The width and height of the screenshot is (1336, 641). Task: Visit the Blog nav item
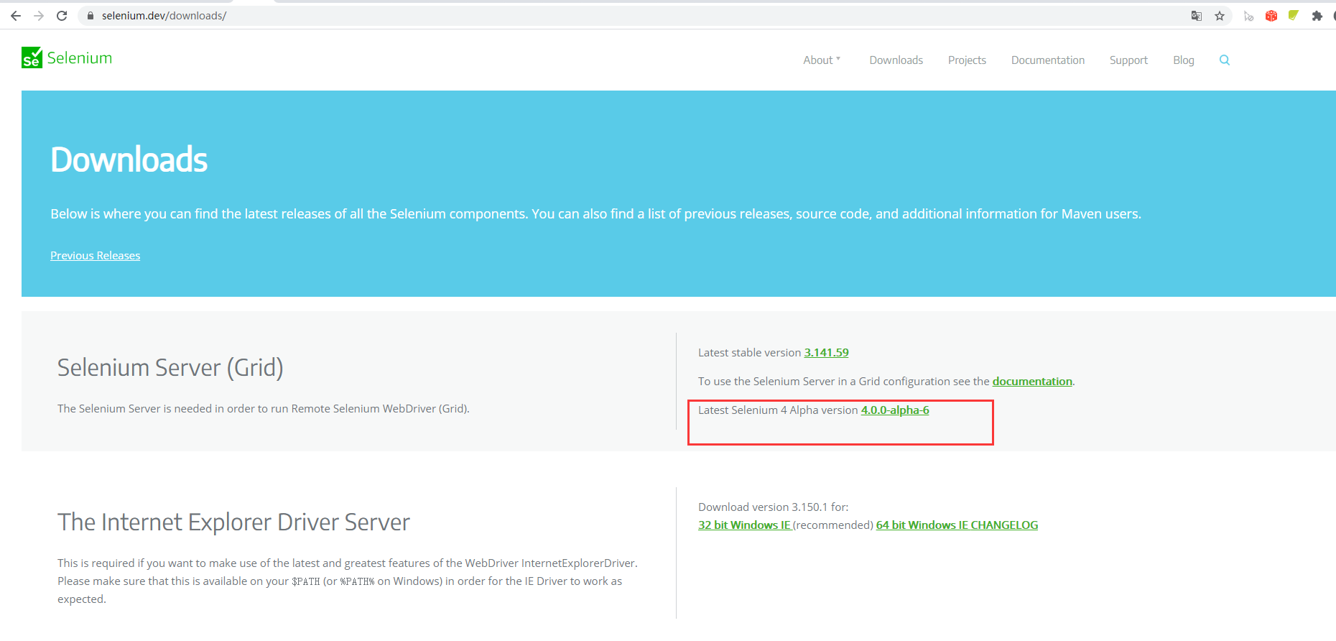(1184, 60)
